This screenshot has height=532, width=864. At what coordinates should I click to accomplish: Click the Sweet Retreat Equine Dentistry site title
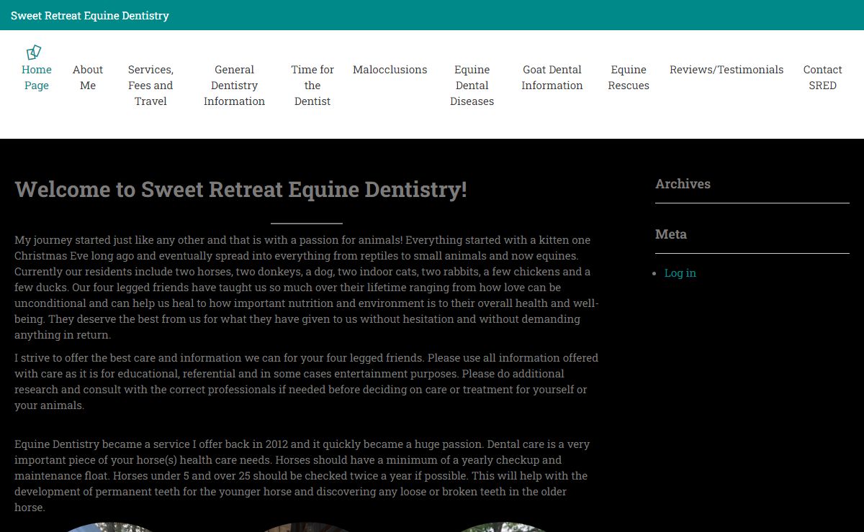click(90, 15)
